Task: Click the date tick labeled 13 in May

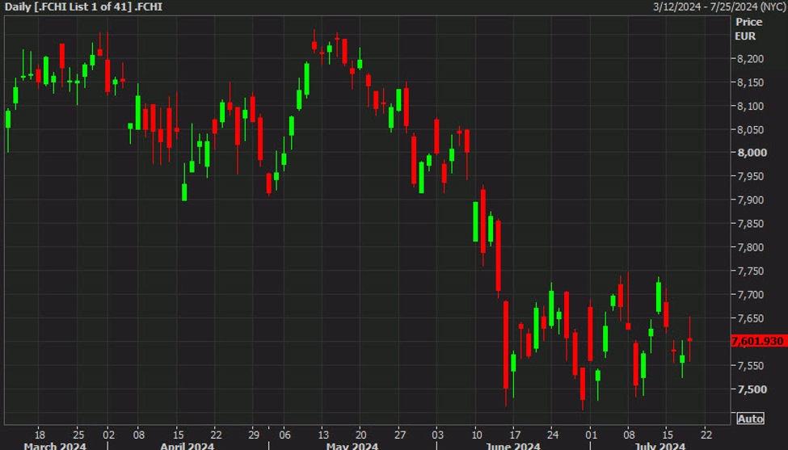Action: (322, 435)
